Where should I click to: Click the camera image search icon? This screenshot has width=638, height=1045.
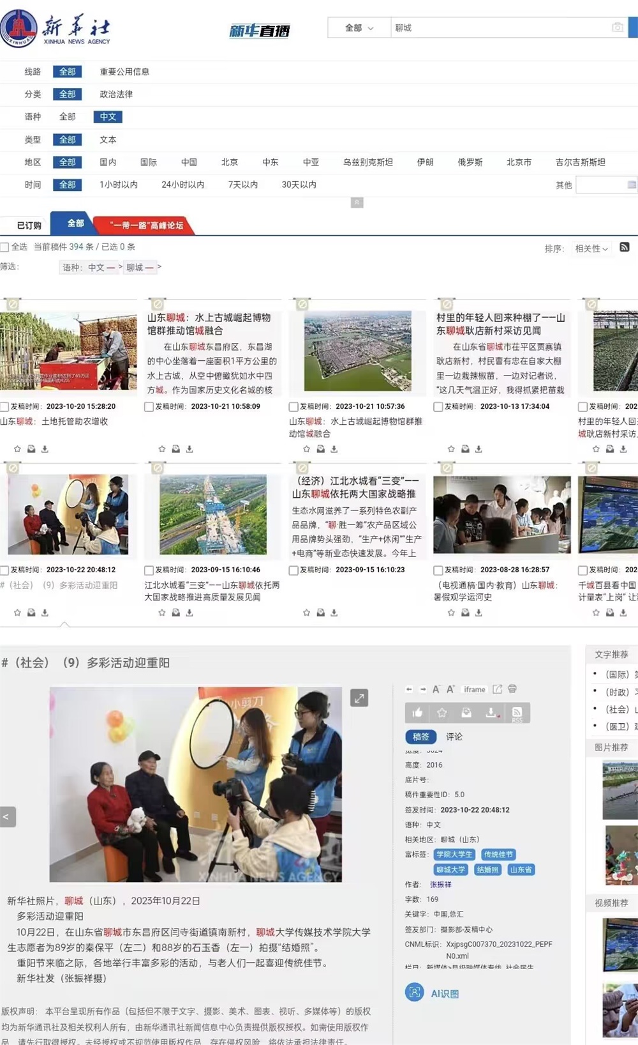pyautogui.click(x=617, y=27)
